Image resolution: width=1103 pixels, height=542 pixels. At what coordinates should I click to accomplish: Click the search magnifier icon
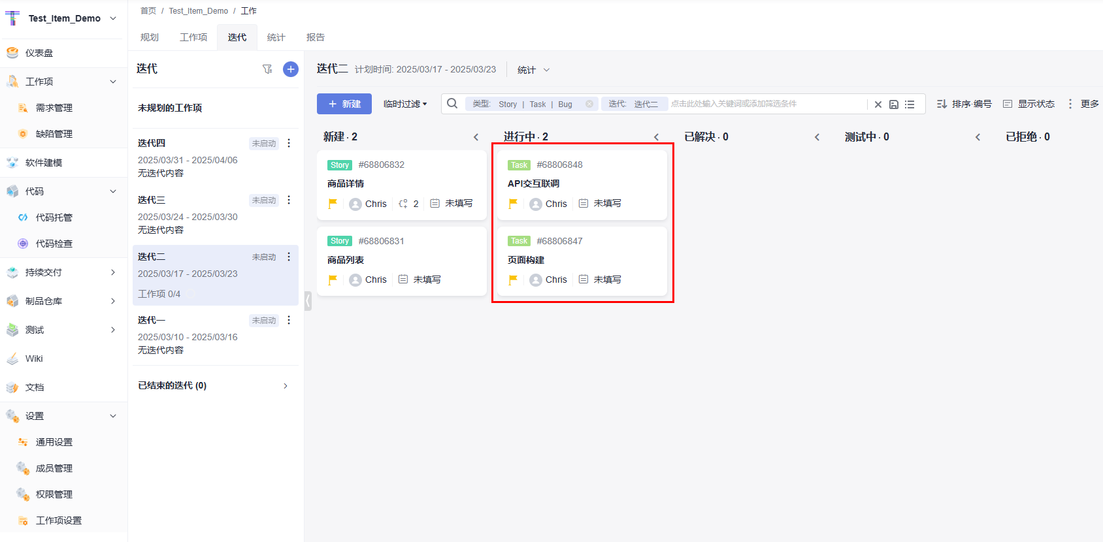pyautogui.click(x=452, y=104)
